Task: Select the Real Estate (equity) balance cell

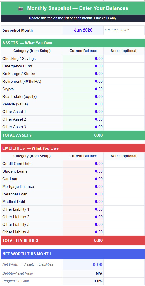Action: (x=83, y=96)
